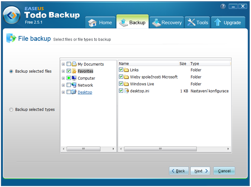Click file list scroll left arrow
Screen dimensions: 251x187
point(121,149)
